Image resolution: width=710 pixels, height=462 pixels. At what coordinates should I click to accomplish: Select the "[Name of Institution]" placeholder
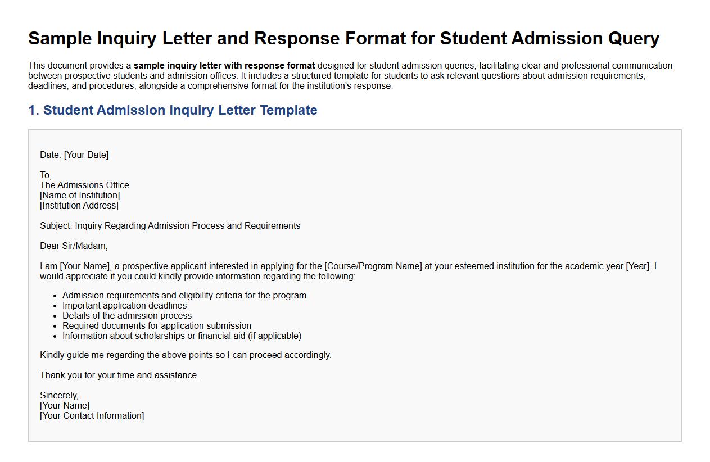(80, 196)
